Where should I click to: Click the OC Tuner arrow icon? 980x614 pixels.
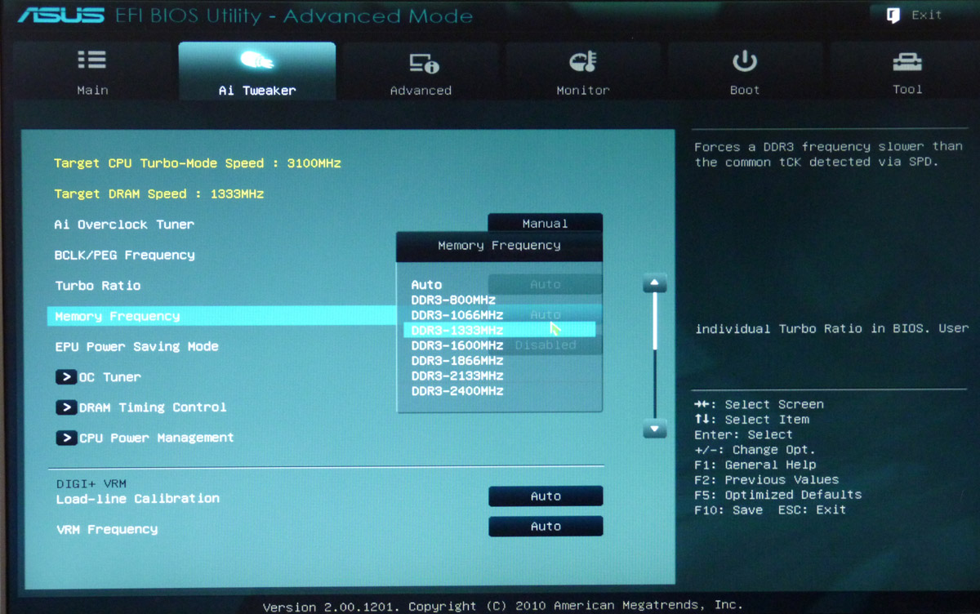pos(66,377)
